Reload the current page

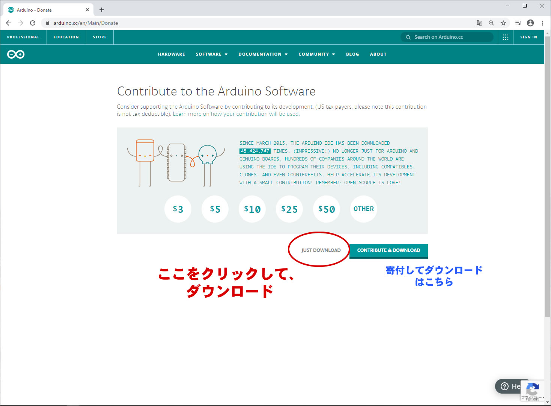[x=33, y=23]
